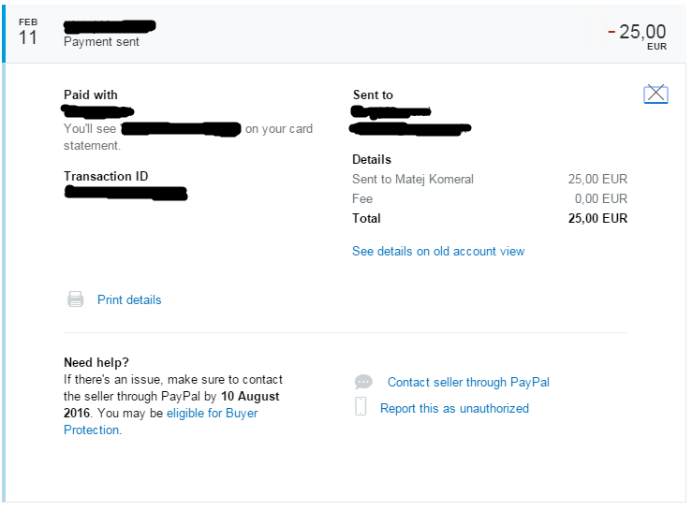Click the Need help? heading

coord(96,362)
